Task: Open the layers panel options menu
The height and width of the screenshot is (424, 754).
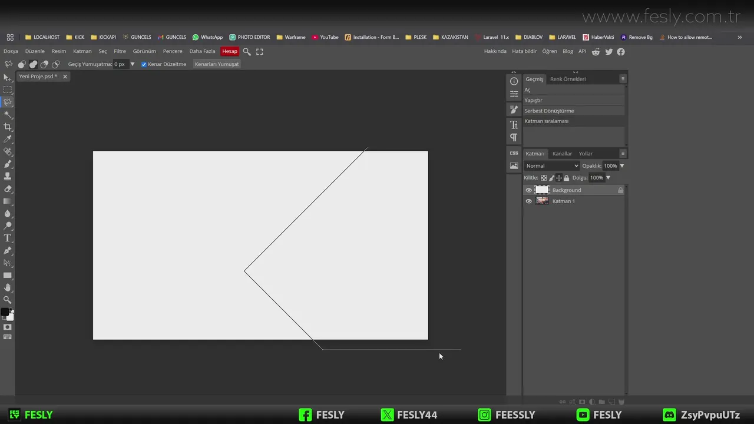Action: click(x=623, y=153)
